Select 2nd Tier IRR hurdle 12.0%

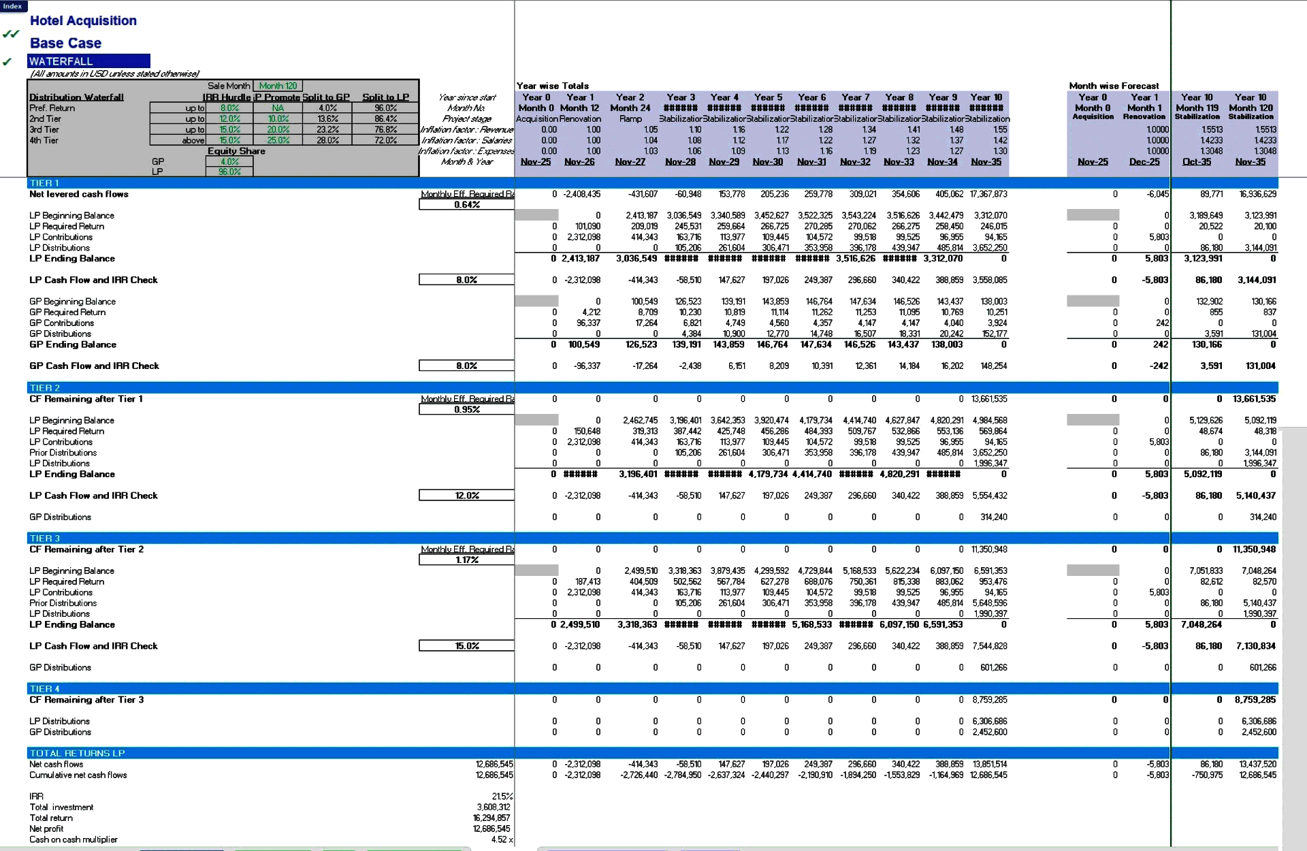tap(229, 118)
